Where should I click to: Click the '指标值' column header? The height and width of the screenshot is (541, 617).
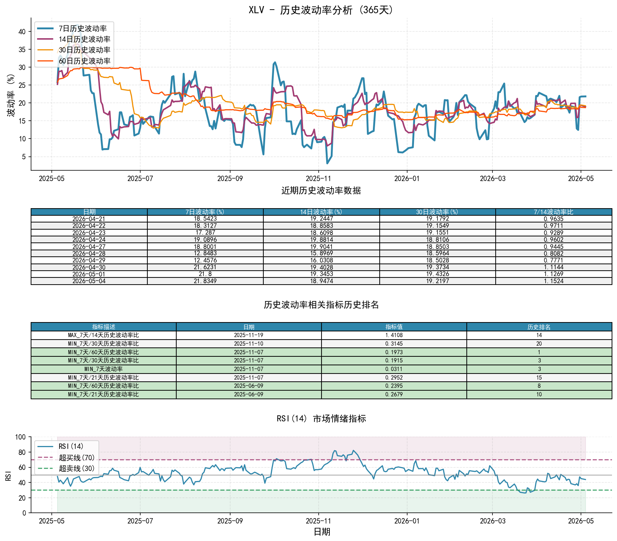point(394,327)
